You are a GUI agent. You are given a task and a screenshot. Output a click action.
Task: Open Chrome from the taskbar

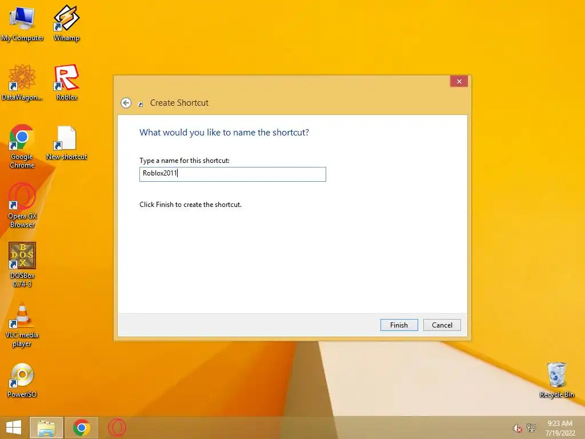coord(82,428)
